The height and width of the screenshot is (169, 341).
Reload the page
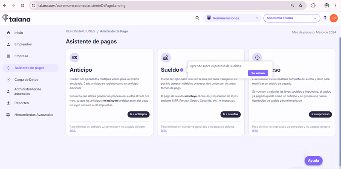(x=23, y=6)
